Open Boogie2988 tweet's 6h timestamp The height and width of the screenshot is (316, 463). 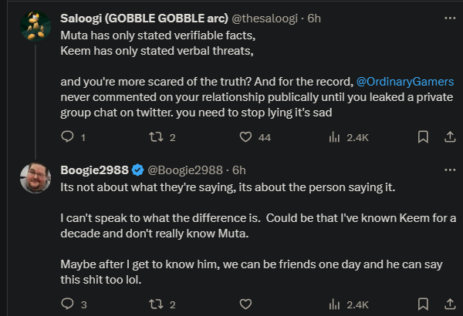pyautogui.click(x=239, y=170)
